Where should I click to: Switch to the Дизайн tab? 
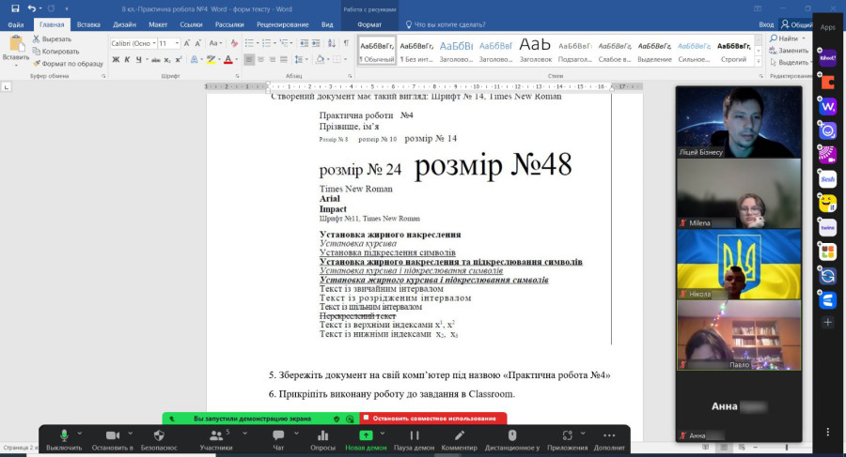124,24
